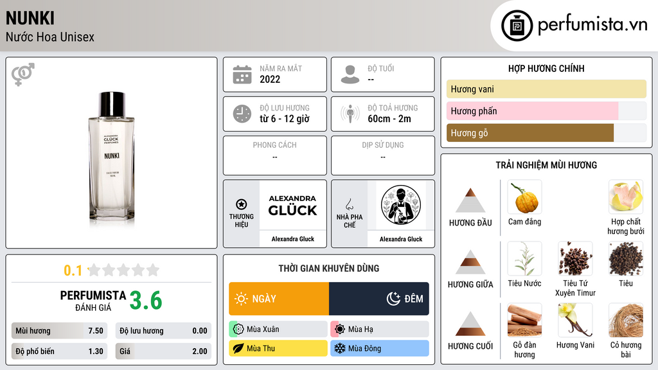Click the Hương đầu pyramid icon

(470, 200)
